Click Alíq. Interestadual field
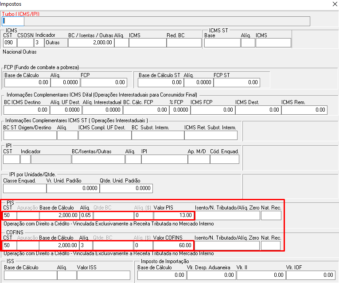Viewport: 339px width, 283px height. pos(102,110)
